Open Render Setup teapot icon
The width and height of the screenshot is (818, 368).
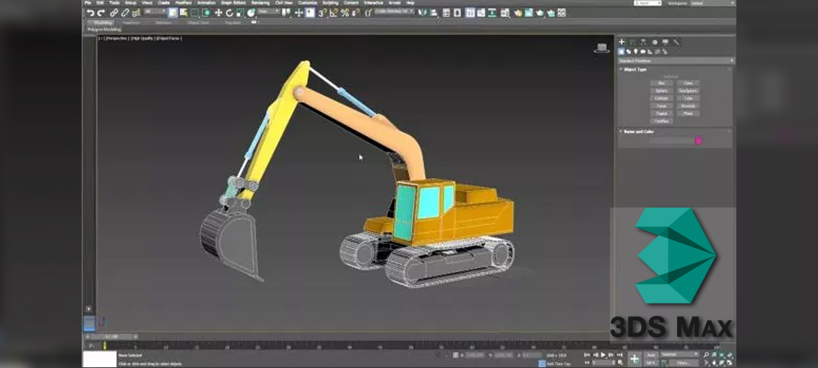(518, 13)
